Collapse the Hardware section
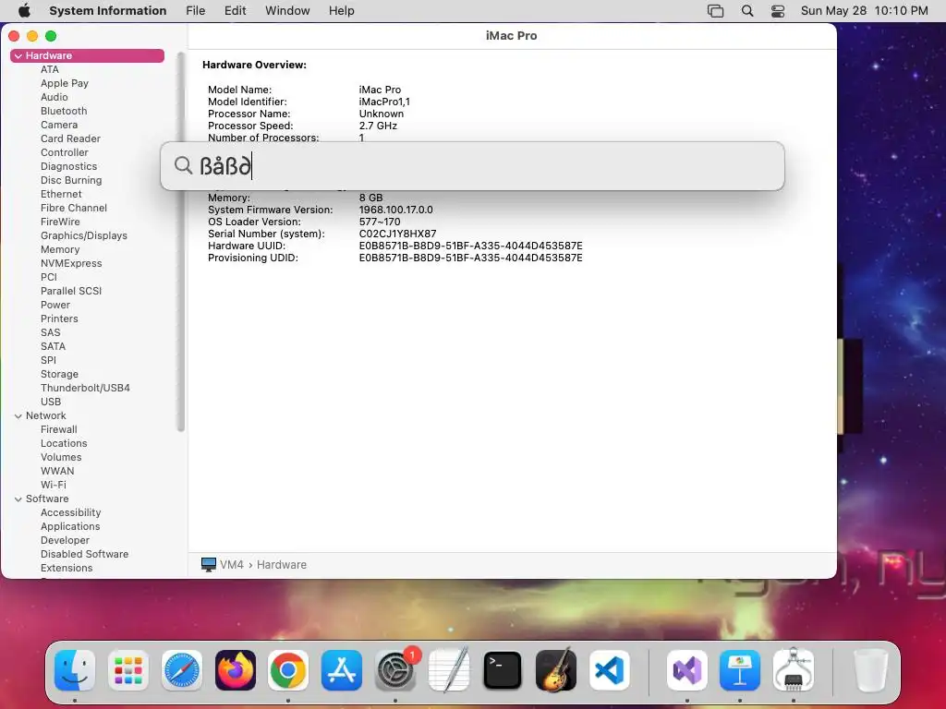946x709 pixels. [x=18, y=55]
